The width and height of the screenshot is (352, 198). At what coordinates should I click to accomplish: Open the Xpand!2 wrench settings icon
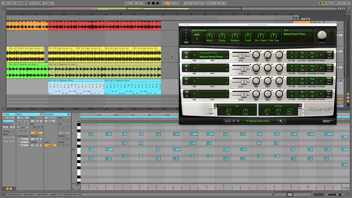[x=281, y=121]
